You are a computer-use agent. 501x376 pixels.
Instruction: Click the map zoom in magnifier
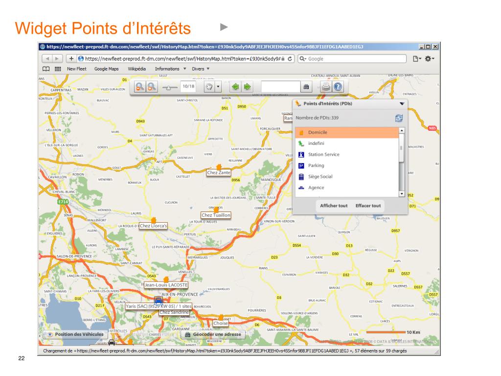152,87
